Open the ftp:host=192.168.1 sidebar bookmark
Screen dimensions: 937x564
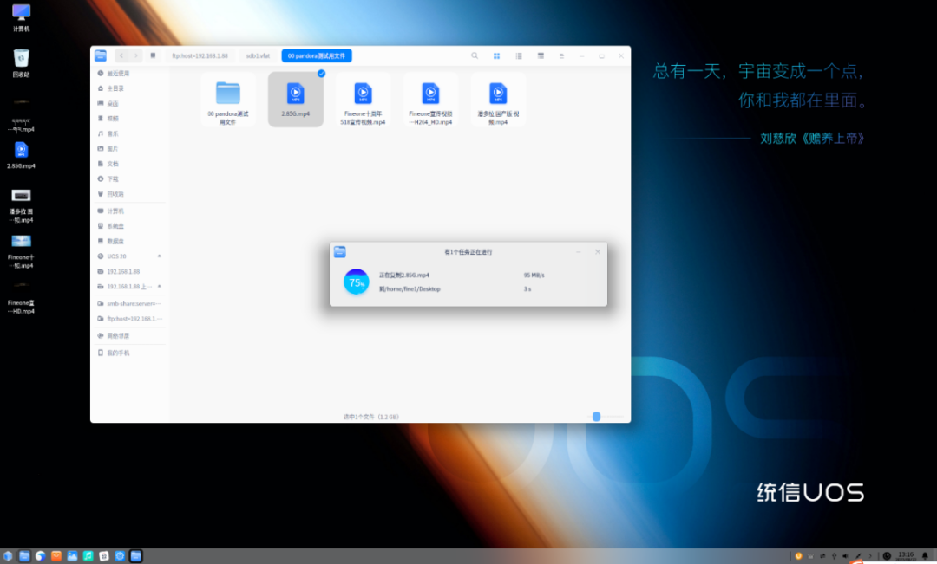pos(128,319)
